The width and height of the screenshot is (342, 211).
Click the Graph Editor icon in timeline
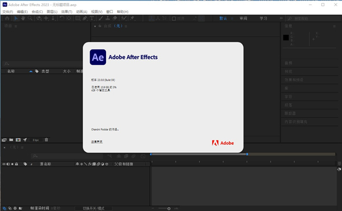(x=143, y=156)
